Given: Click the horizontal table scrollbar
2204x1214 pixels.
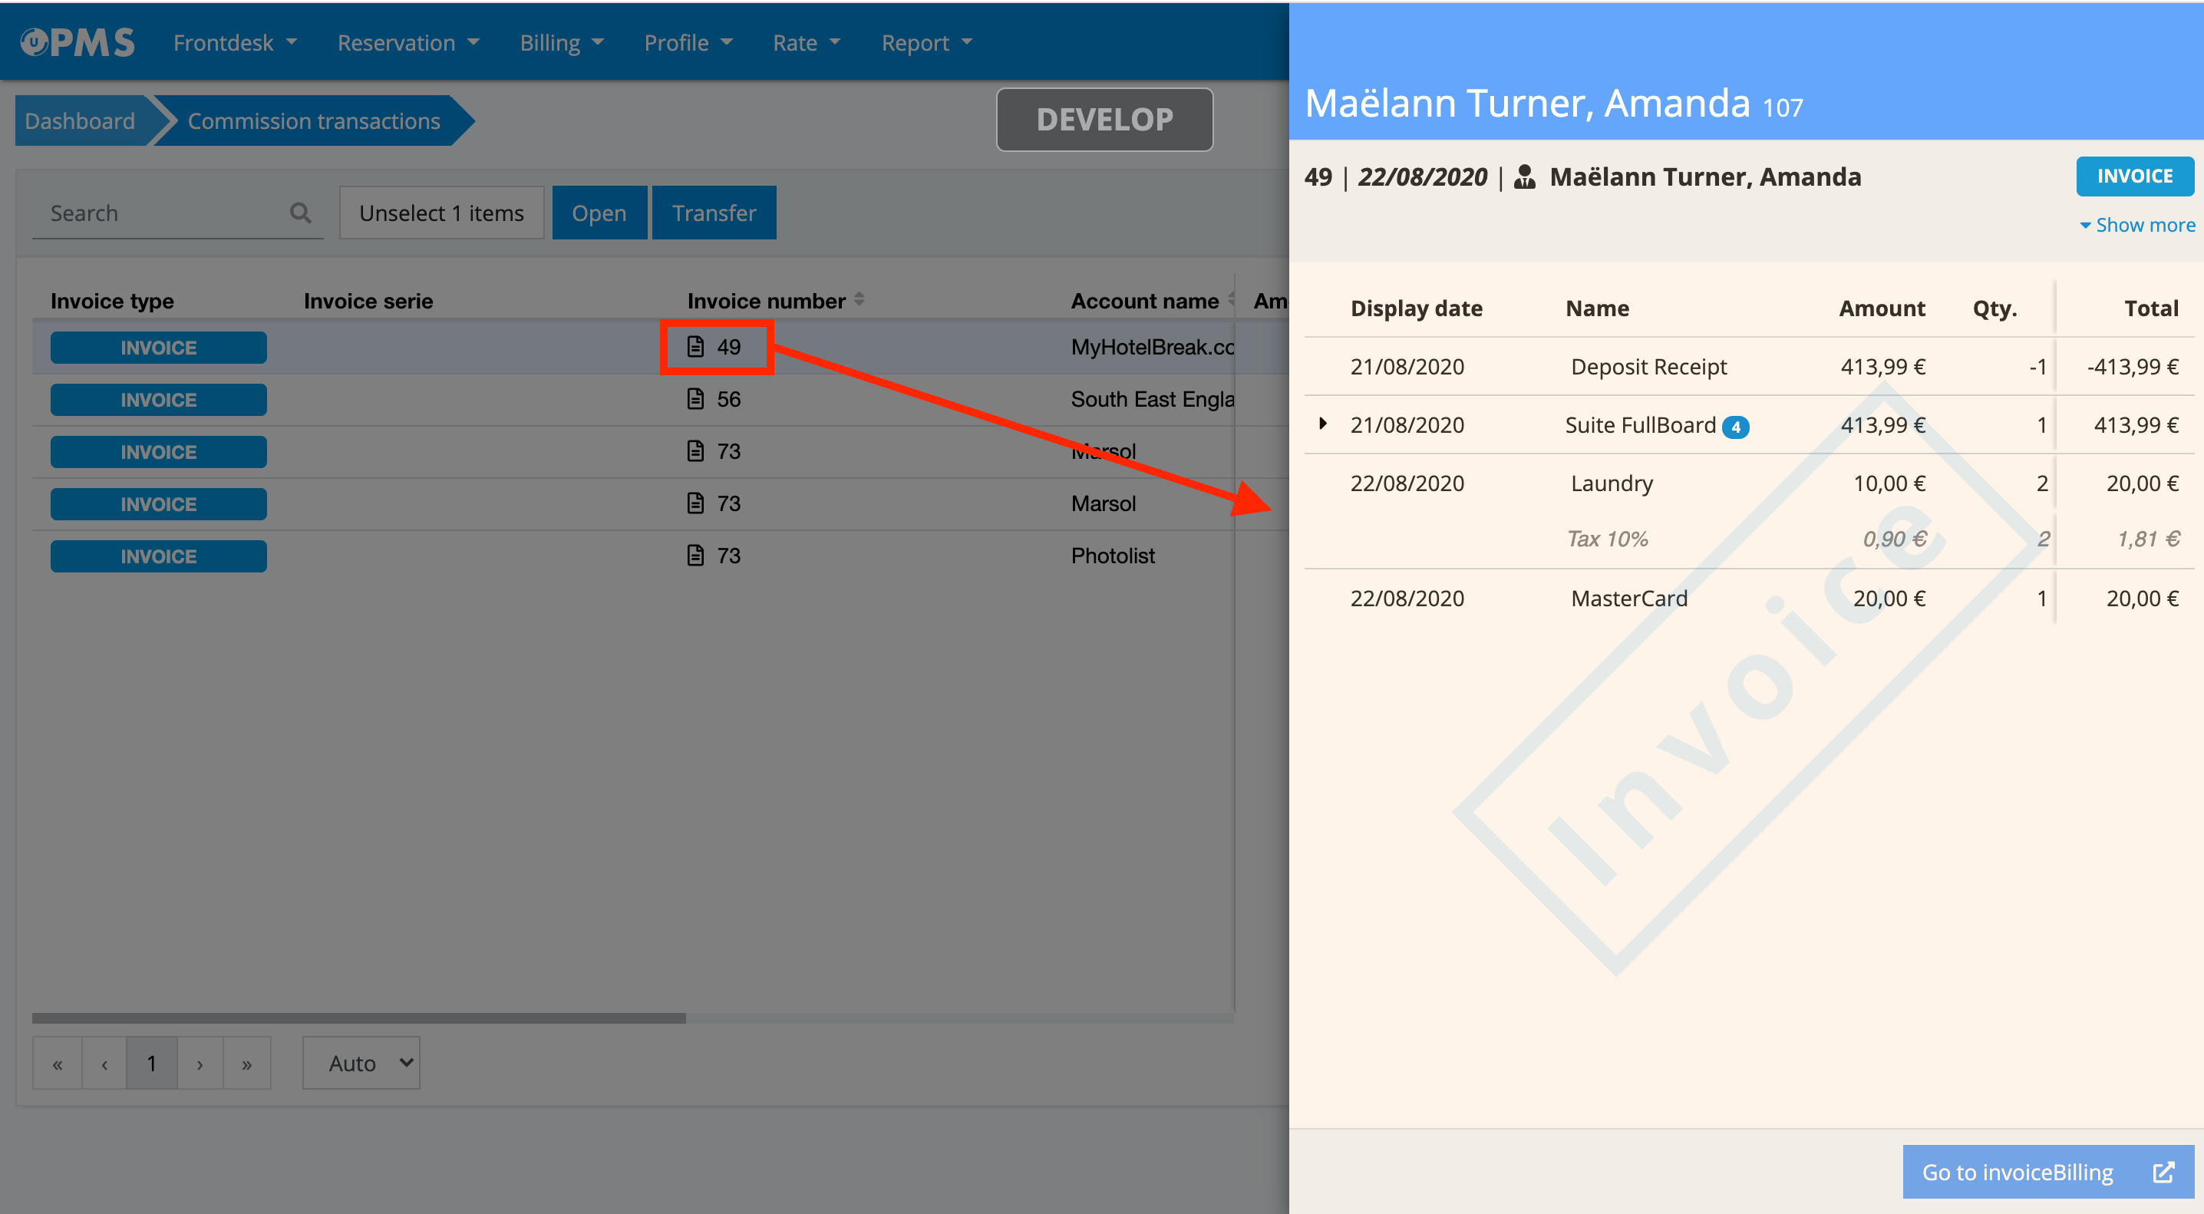Looking at the screenshot, I should (358, 1018).
